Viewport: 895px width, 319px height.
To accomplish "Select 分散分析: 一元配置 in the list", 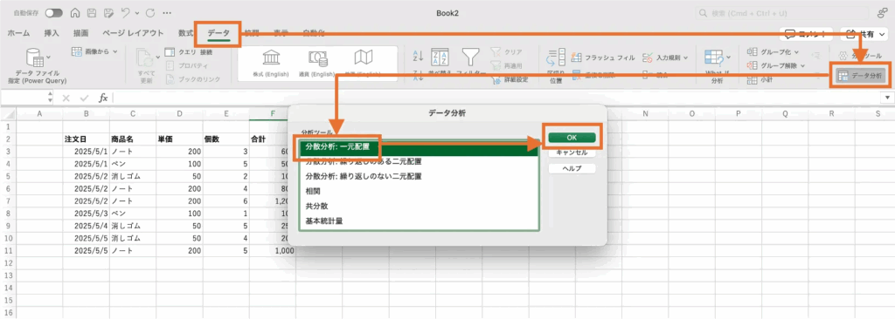I will click(x=419, y=147).
